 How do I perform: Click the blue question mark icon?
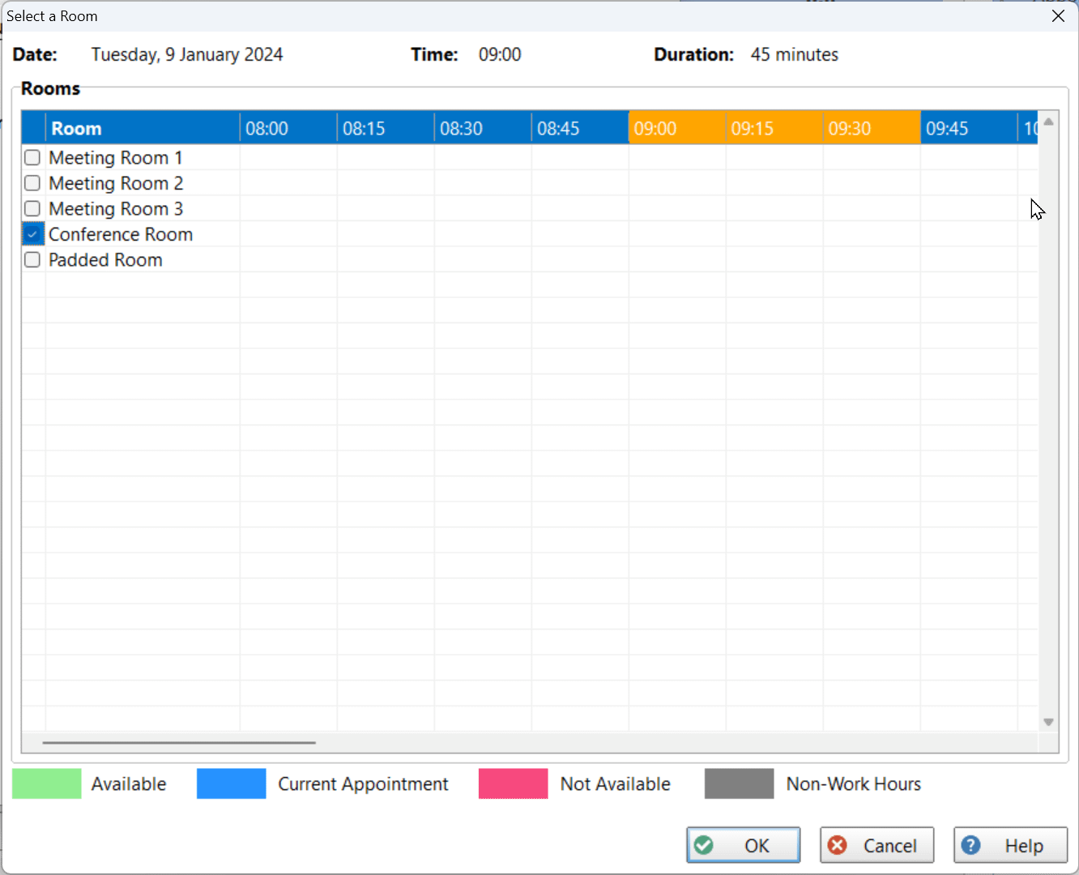pos(970,845)
